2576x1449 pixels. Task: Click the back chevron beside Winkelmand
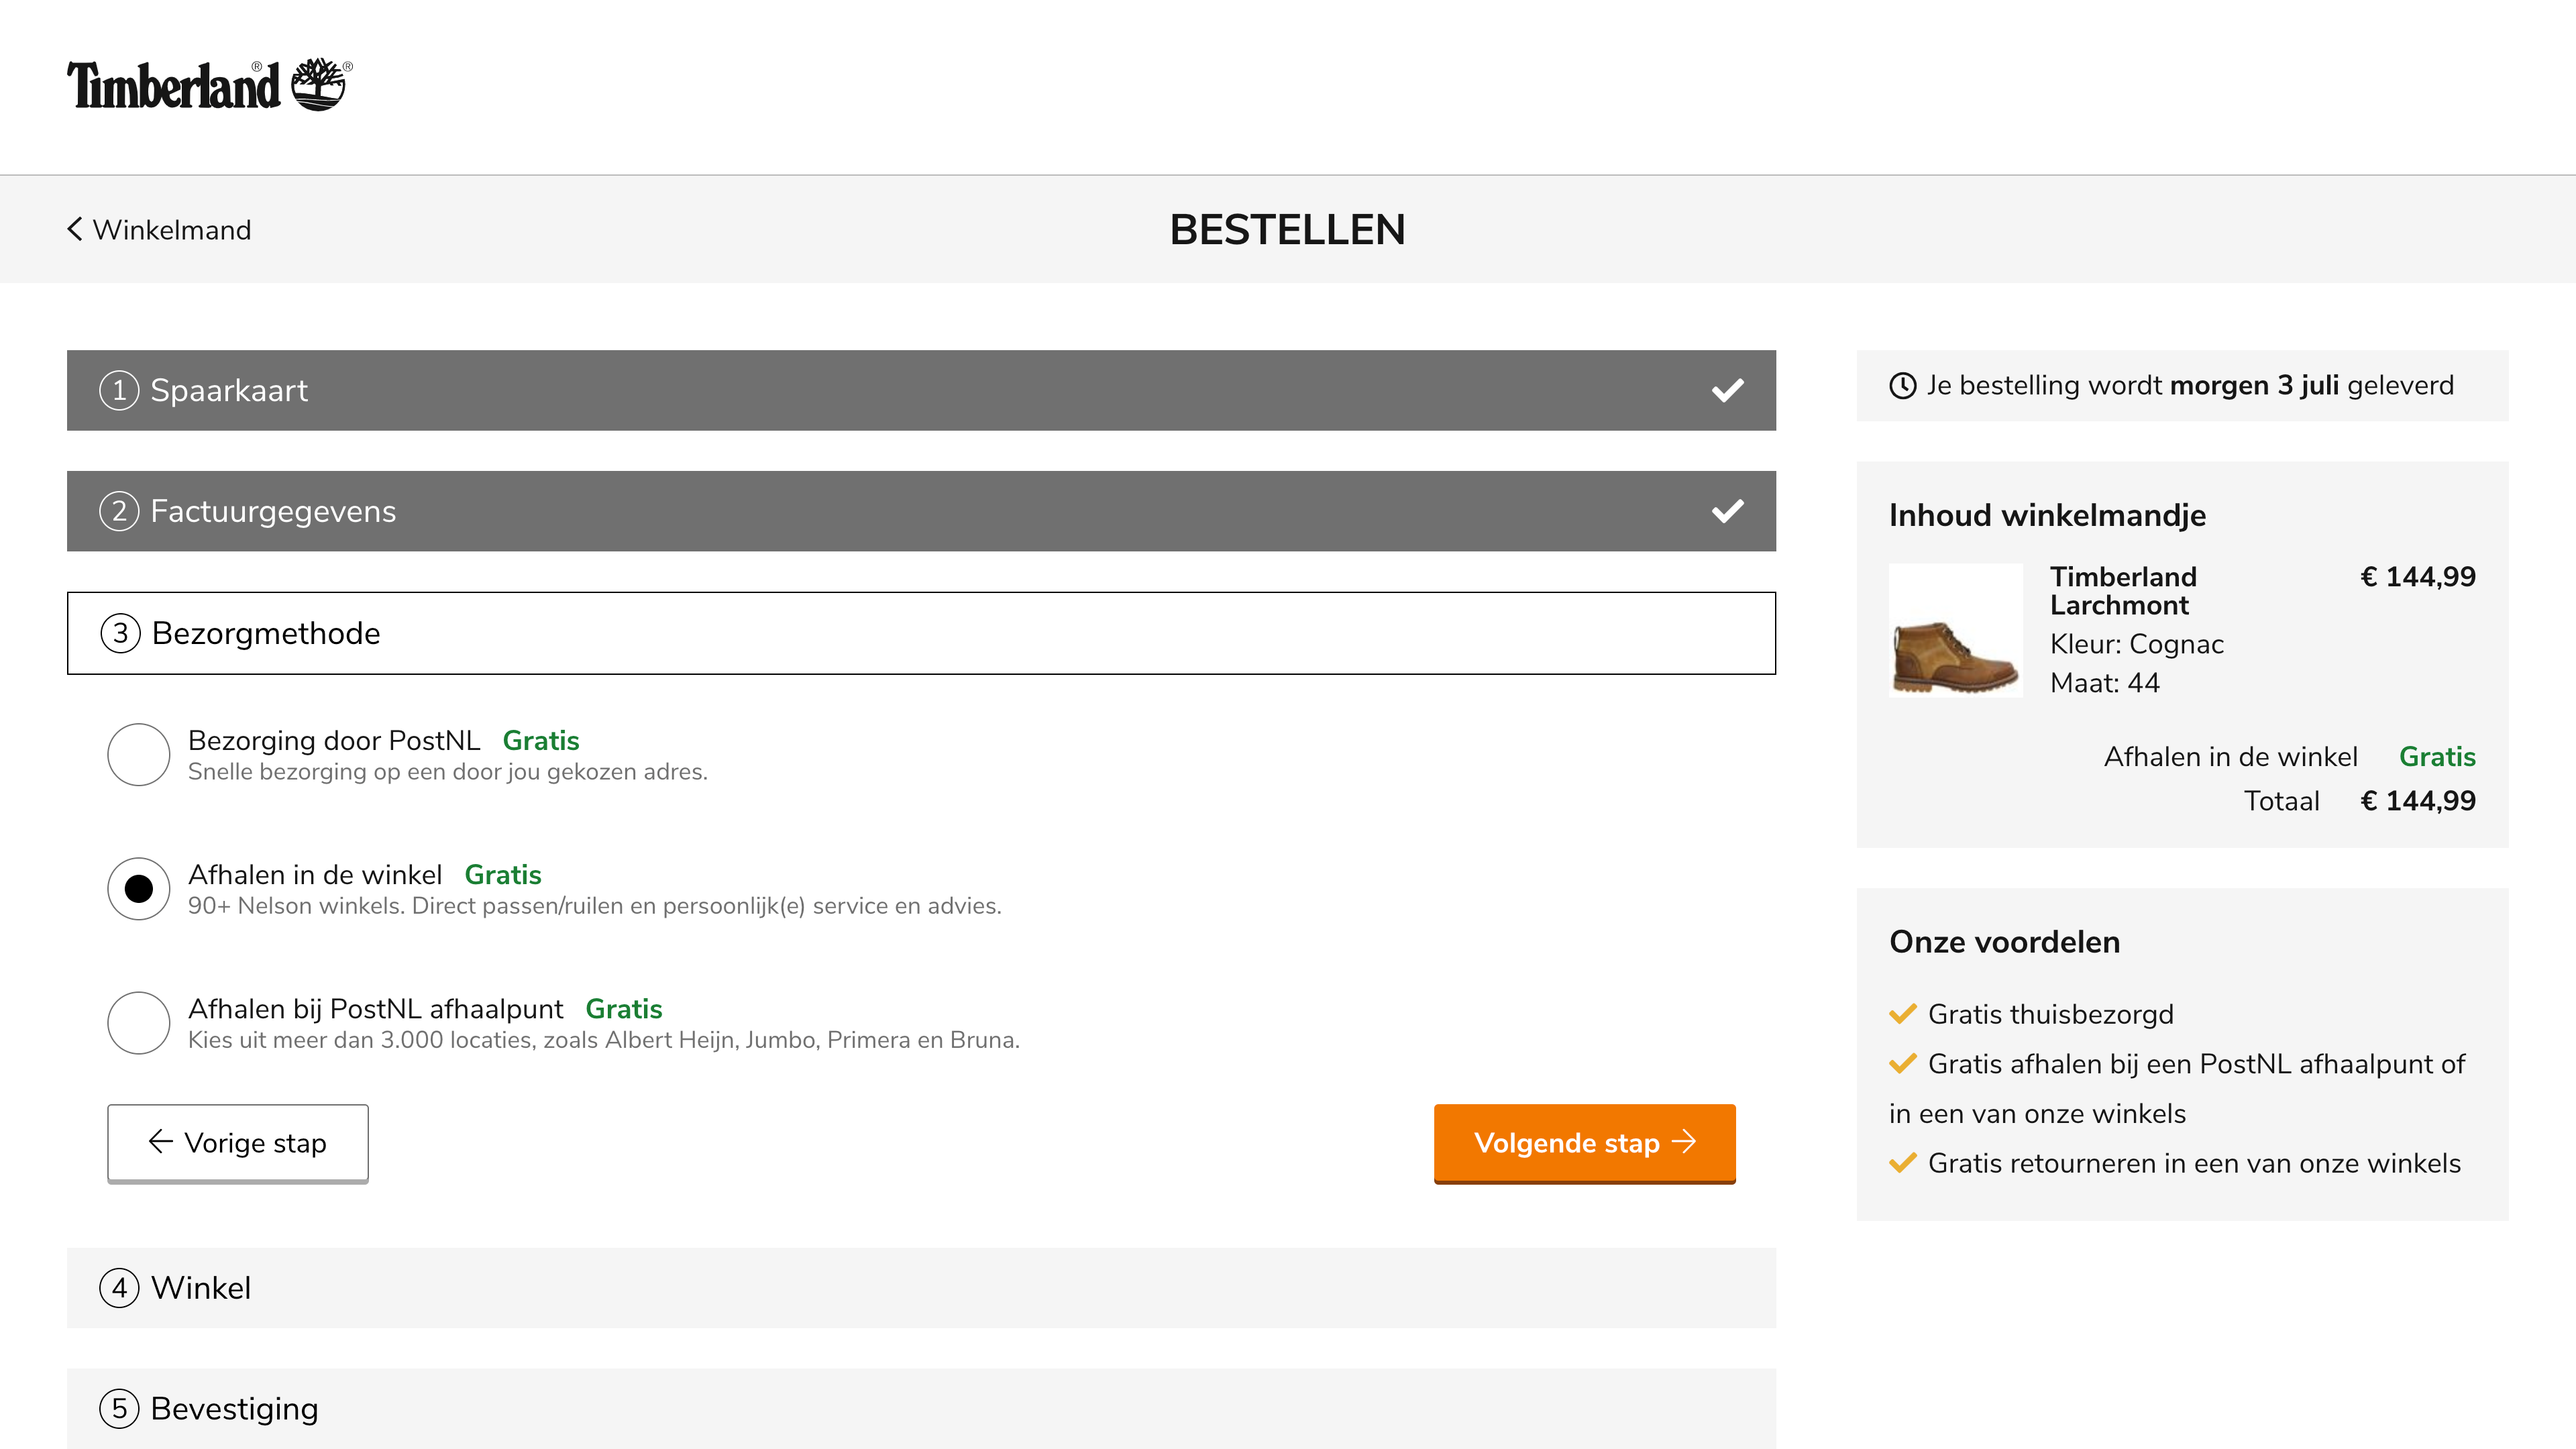pyautogui.click(x=75, y=229)
